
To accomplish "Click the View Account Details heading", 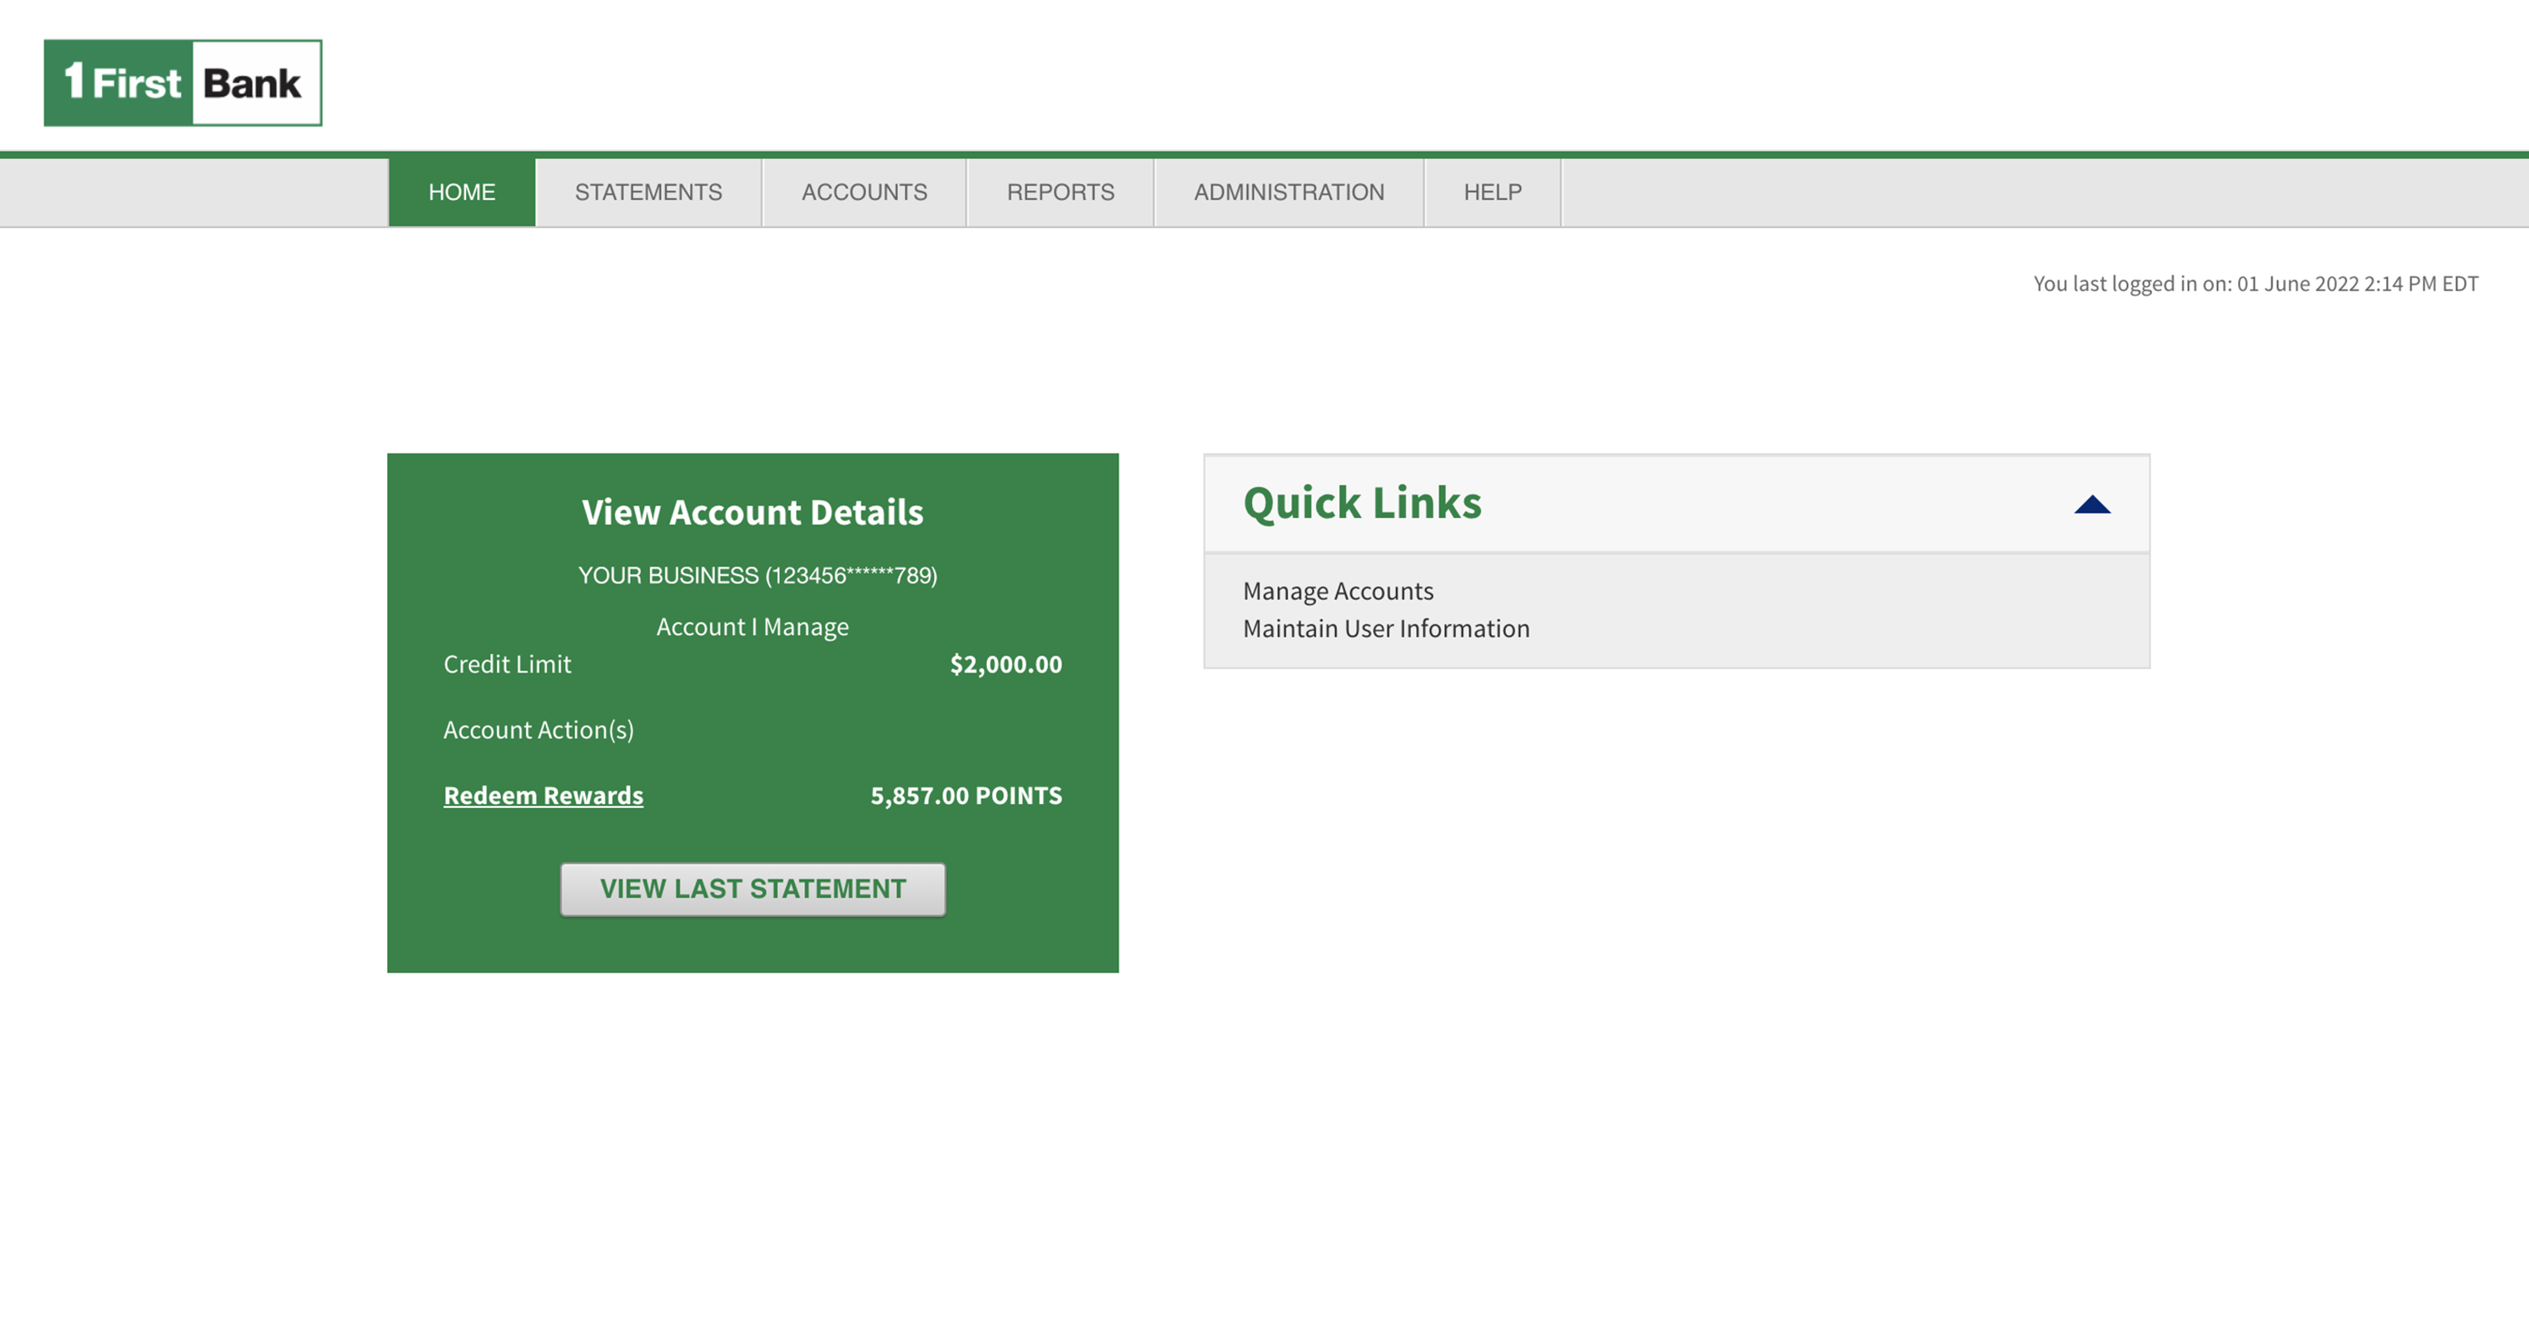I will point(752,513).
